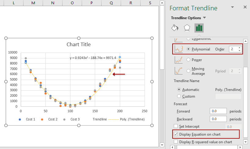
Task: Click the Moving Average trendline icon
Action: [x=179, y=71]
